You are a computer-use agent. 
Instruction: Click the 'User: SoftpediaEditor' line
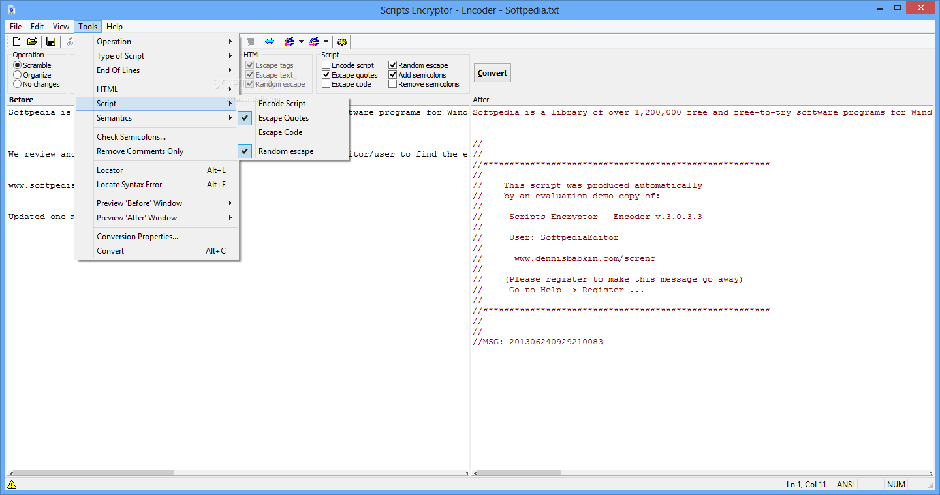point(564,237)
